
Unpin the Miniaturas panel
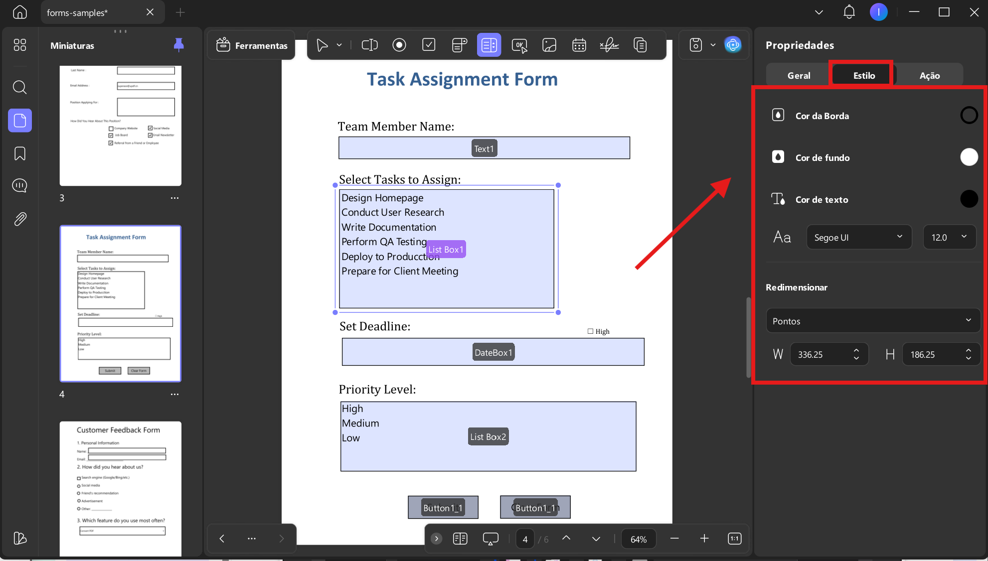(x=178, y=45)
